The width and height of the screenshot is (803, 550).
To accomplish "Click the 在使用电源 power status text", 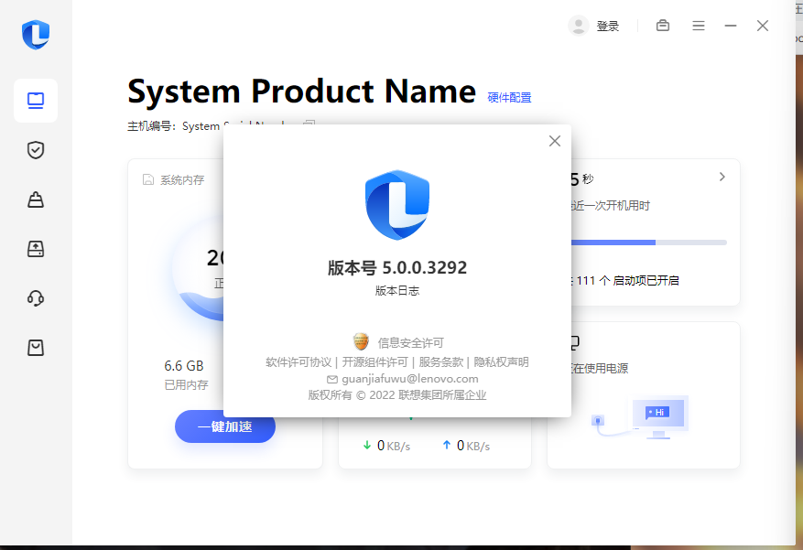I will coord(599,369).
